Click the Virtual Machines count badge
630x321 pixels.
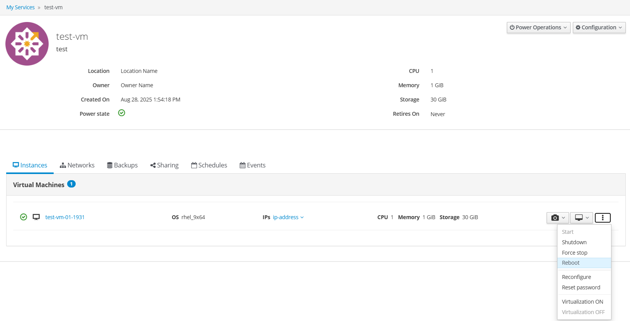pos(71,184)
